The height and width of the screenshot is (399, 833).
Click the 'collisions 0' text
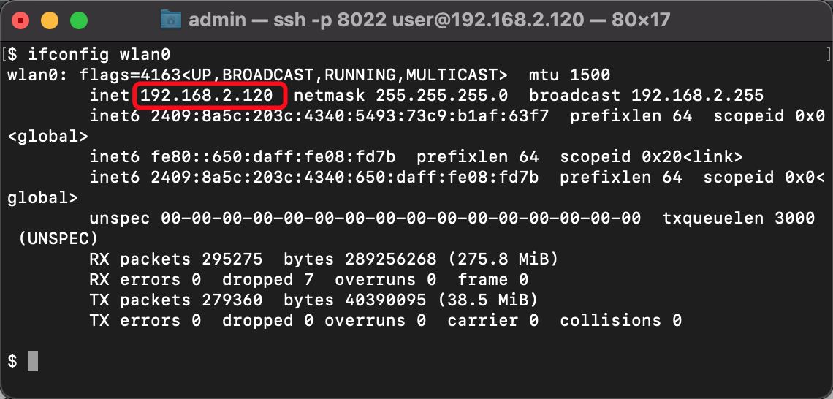[620, 321]
